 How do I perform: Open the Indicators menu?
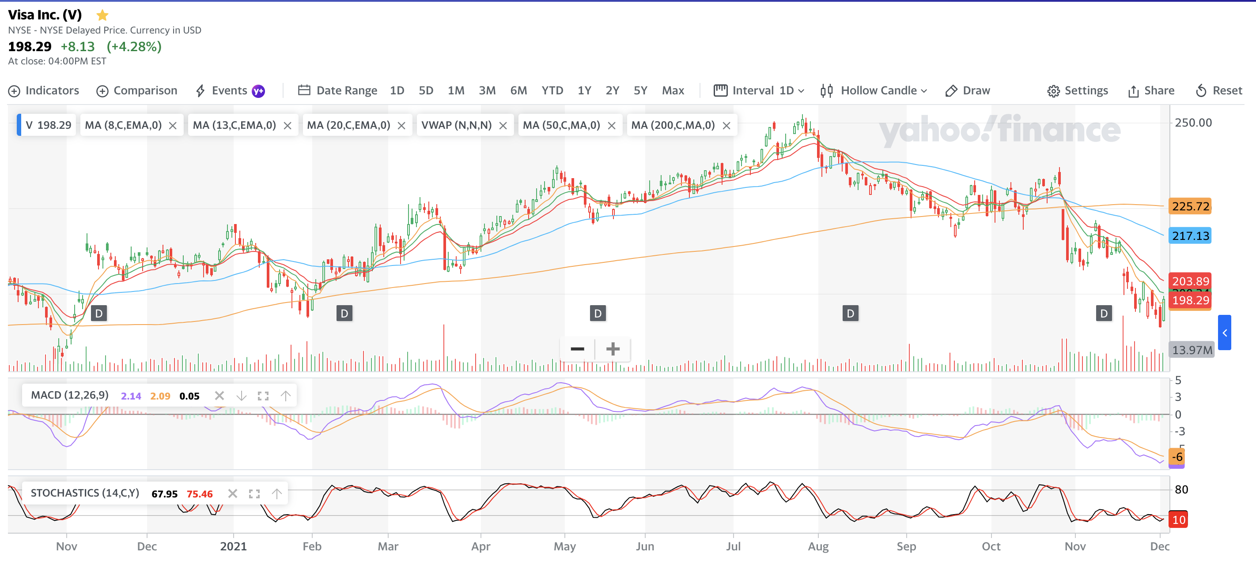pyautogui.click(x=44, y=90)
